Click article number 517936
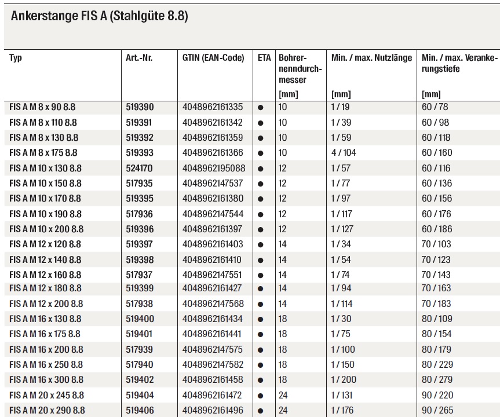500x417 pixels. point(139,214)
